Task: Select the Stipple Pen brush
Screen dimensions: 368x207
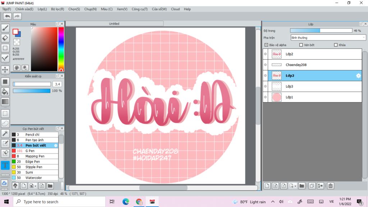Action: pyautogui.click(x=35, y=167)
